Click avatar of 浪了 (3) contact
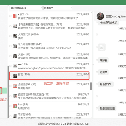This screenshot has height=126, width=126. pyautogui.click(x=15, y=16)
